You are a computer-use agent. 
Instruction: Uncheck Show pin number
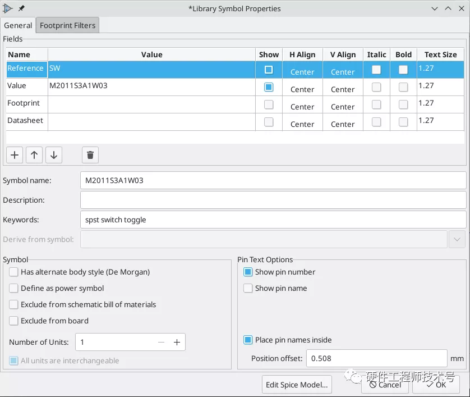click(248, 272)
